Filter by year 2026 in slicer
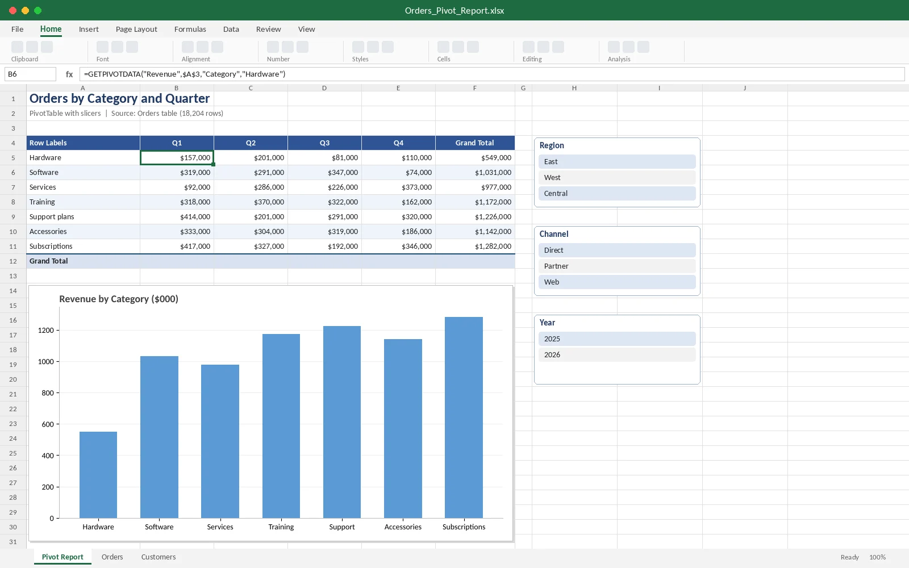909x568 pixels. click(617, 355)
